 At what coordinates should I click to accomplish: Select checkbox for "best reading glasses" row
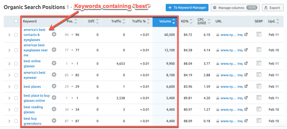[16, 109]
